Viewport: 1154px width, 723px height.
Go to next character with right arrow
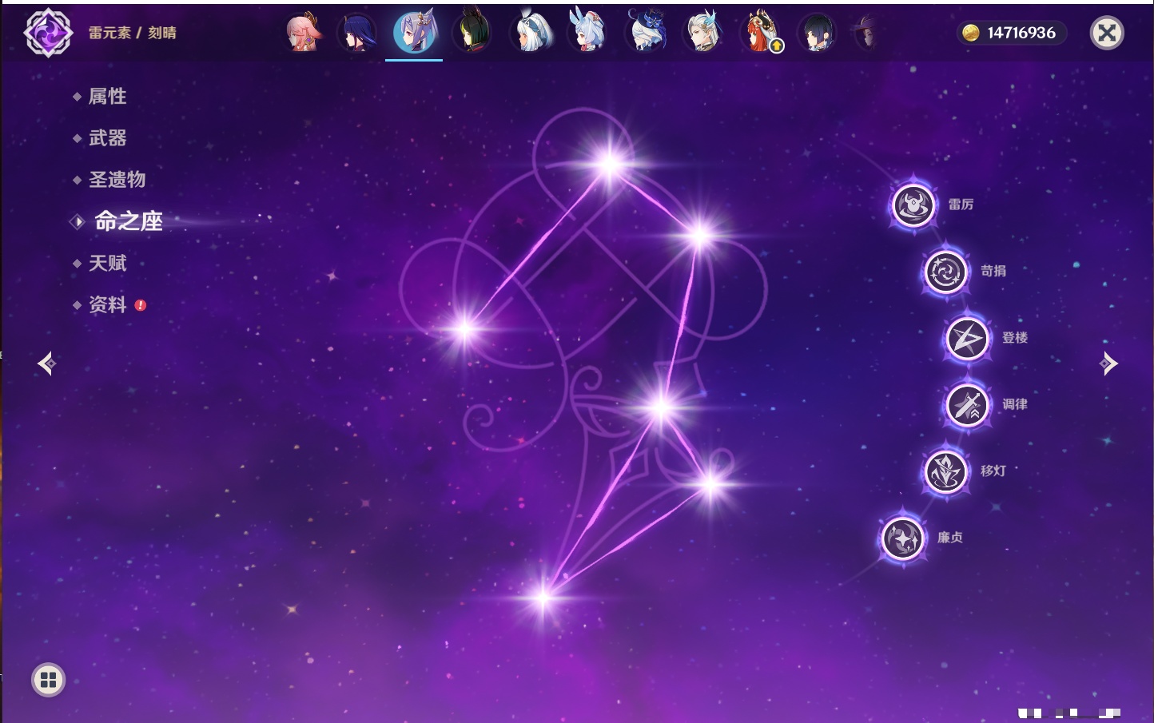tap(1108, 363)
